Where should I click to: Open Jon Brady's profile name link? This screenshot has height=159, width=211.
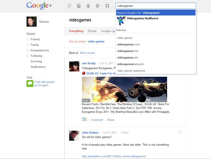pyautogui.click(x=89, y=63)
